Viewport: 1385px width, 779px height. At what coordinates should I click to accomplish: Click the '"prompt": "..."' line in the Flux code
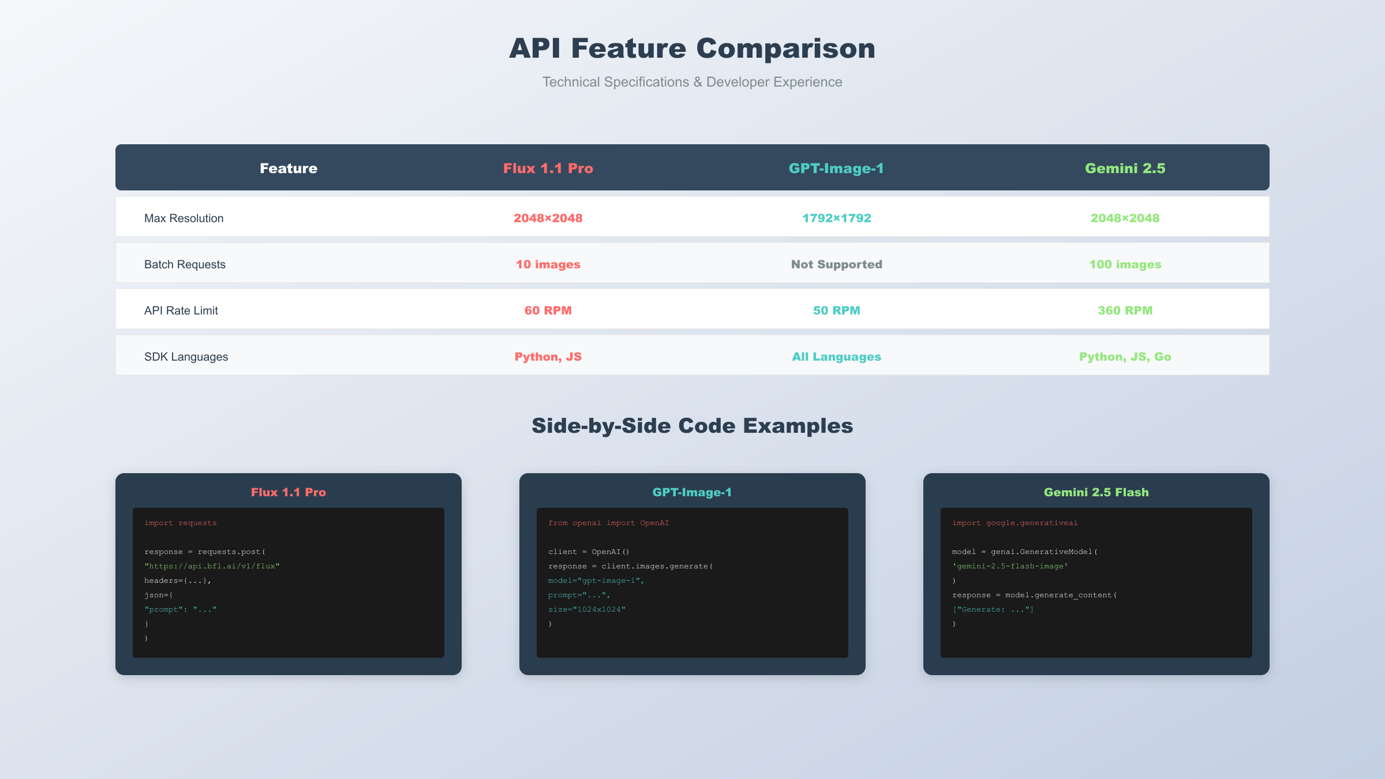pyautogui.click(x=181, y=609)
